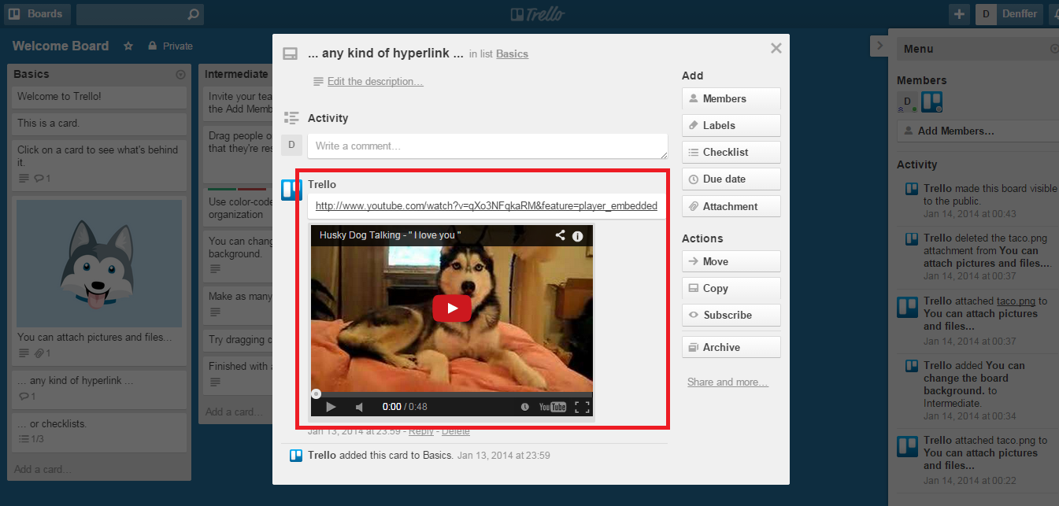Click 'Add a card...' in Basics list
1059x506 pixels.
43,469
